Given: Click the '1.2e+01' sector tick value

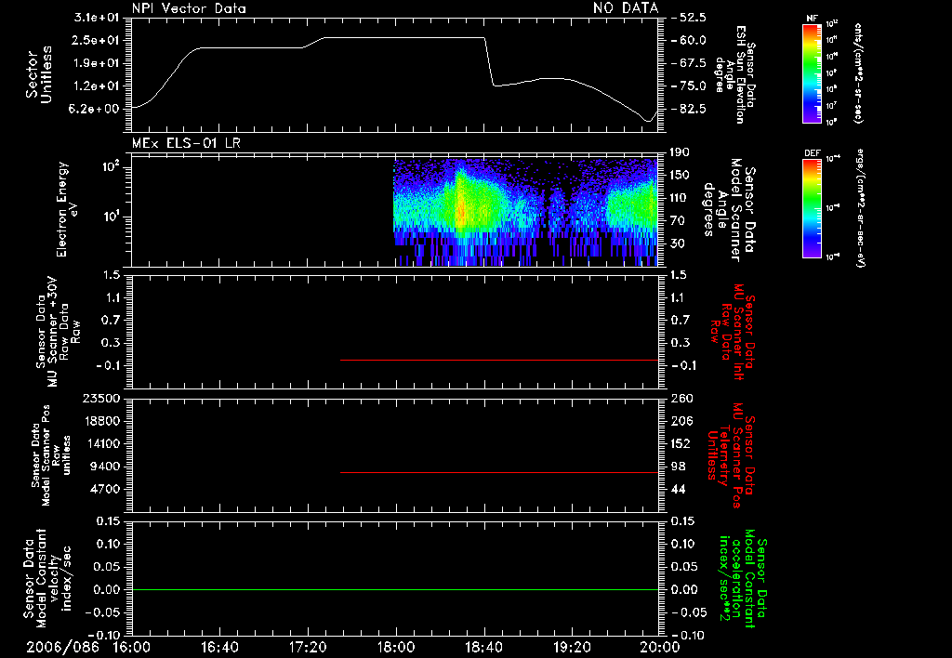Looking at the screenshot, I should [x=96, y=86].
